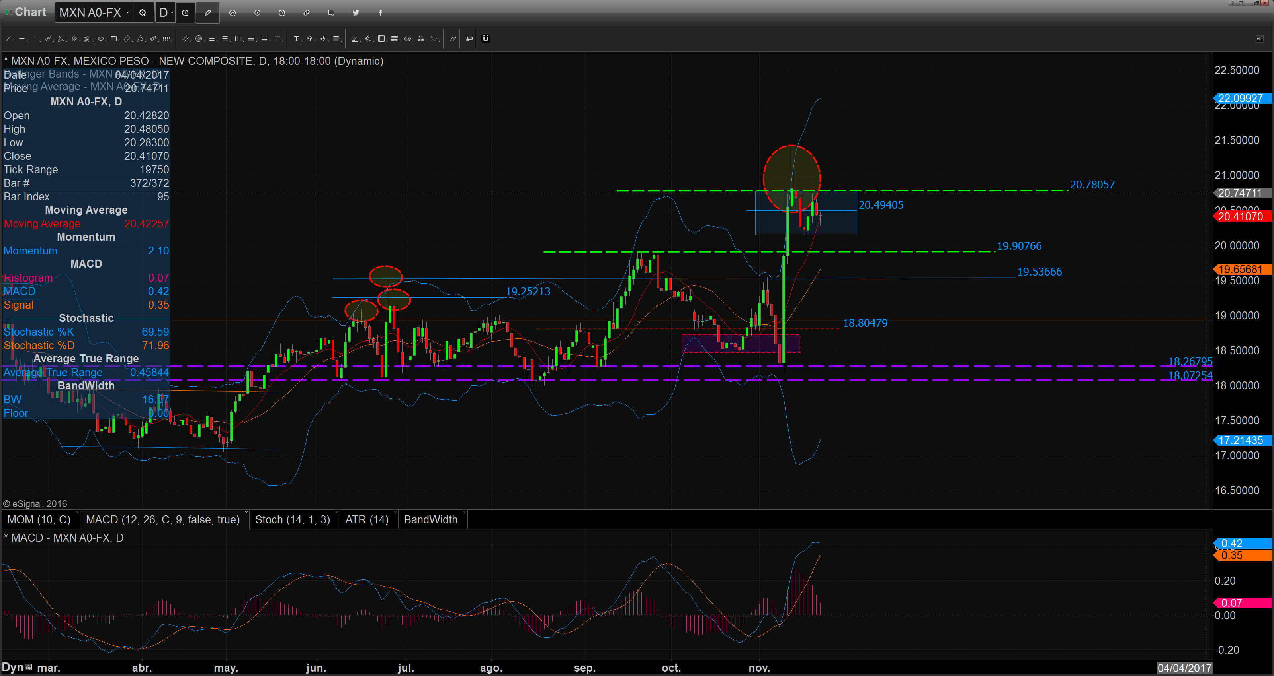Select the ellipse drawing tool

click(x=100, y=39)
